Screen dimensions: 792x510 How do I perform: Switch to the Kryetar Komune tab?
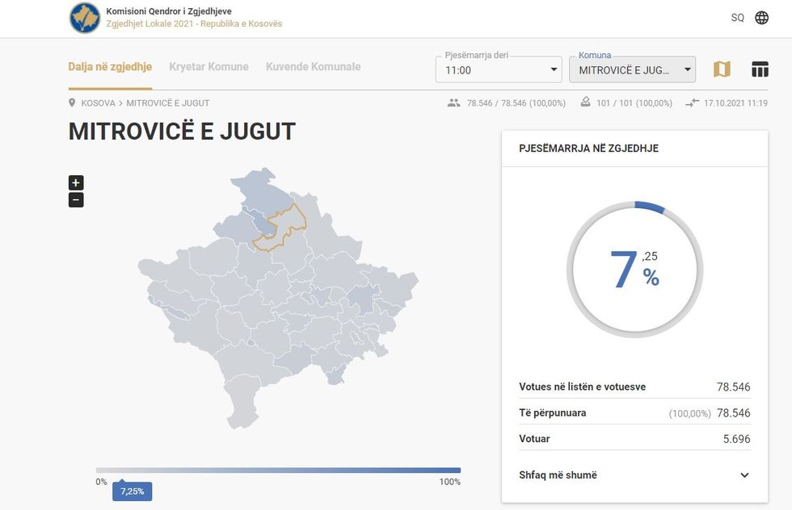click(209, 67)
